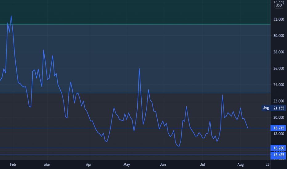The height and width of the screenshot is (169, 287).
Task: Click the Aug label on time axis
Action: 241,164
